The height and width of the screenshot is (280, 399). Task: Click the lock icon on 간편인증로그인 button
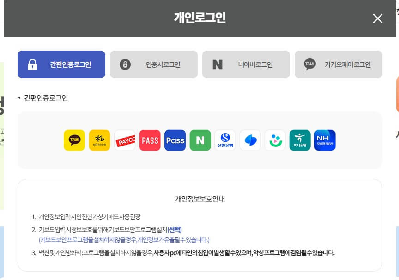pyautogui.click(x=33, y=64)
